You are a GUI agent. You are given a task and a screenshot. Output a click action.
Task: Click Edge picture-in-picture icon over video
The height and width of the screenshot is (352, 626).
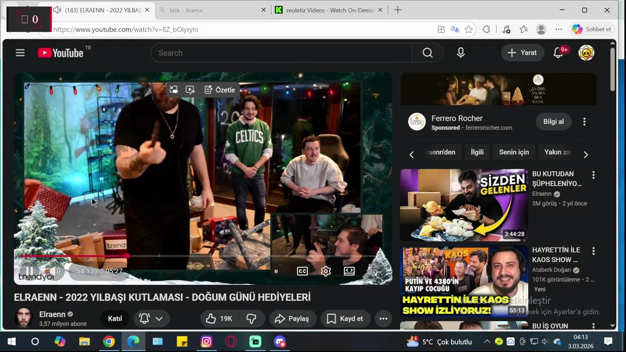pyautogui.click(x=174, y=90)
